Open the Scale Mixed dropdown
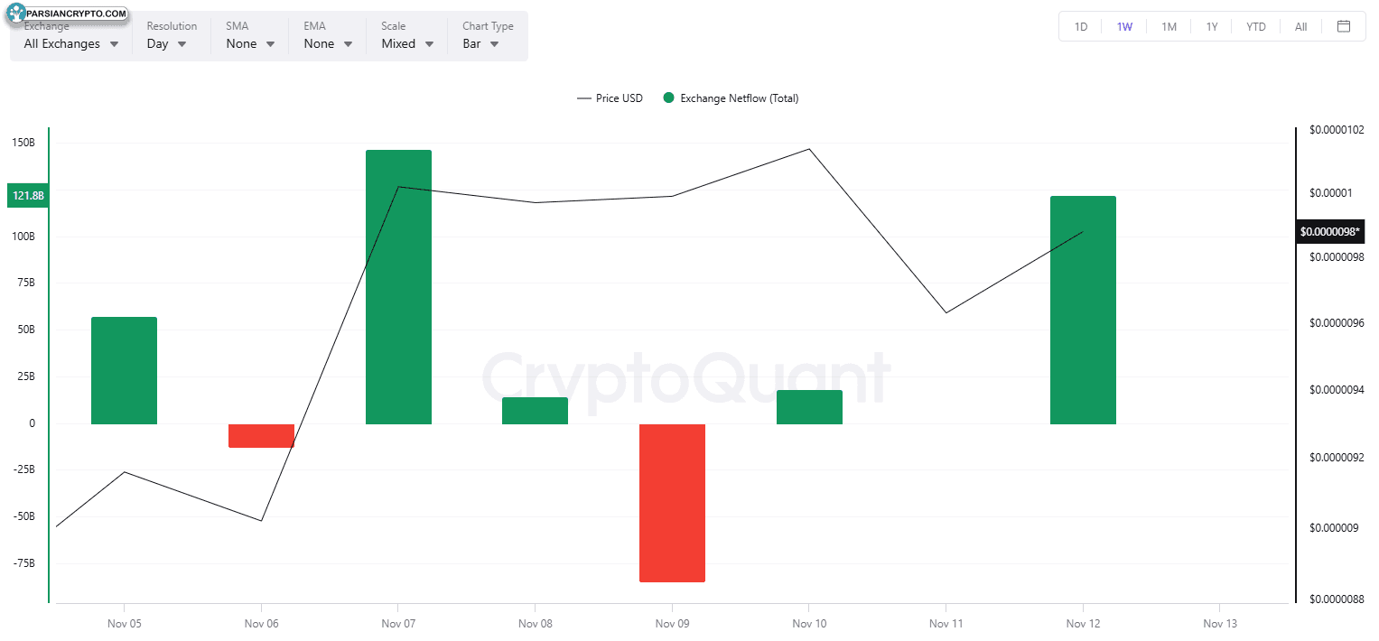1379x641 pixels. coord(407,43)
